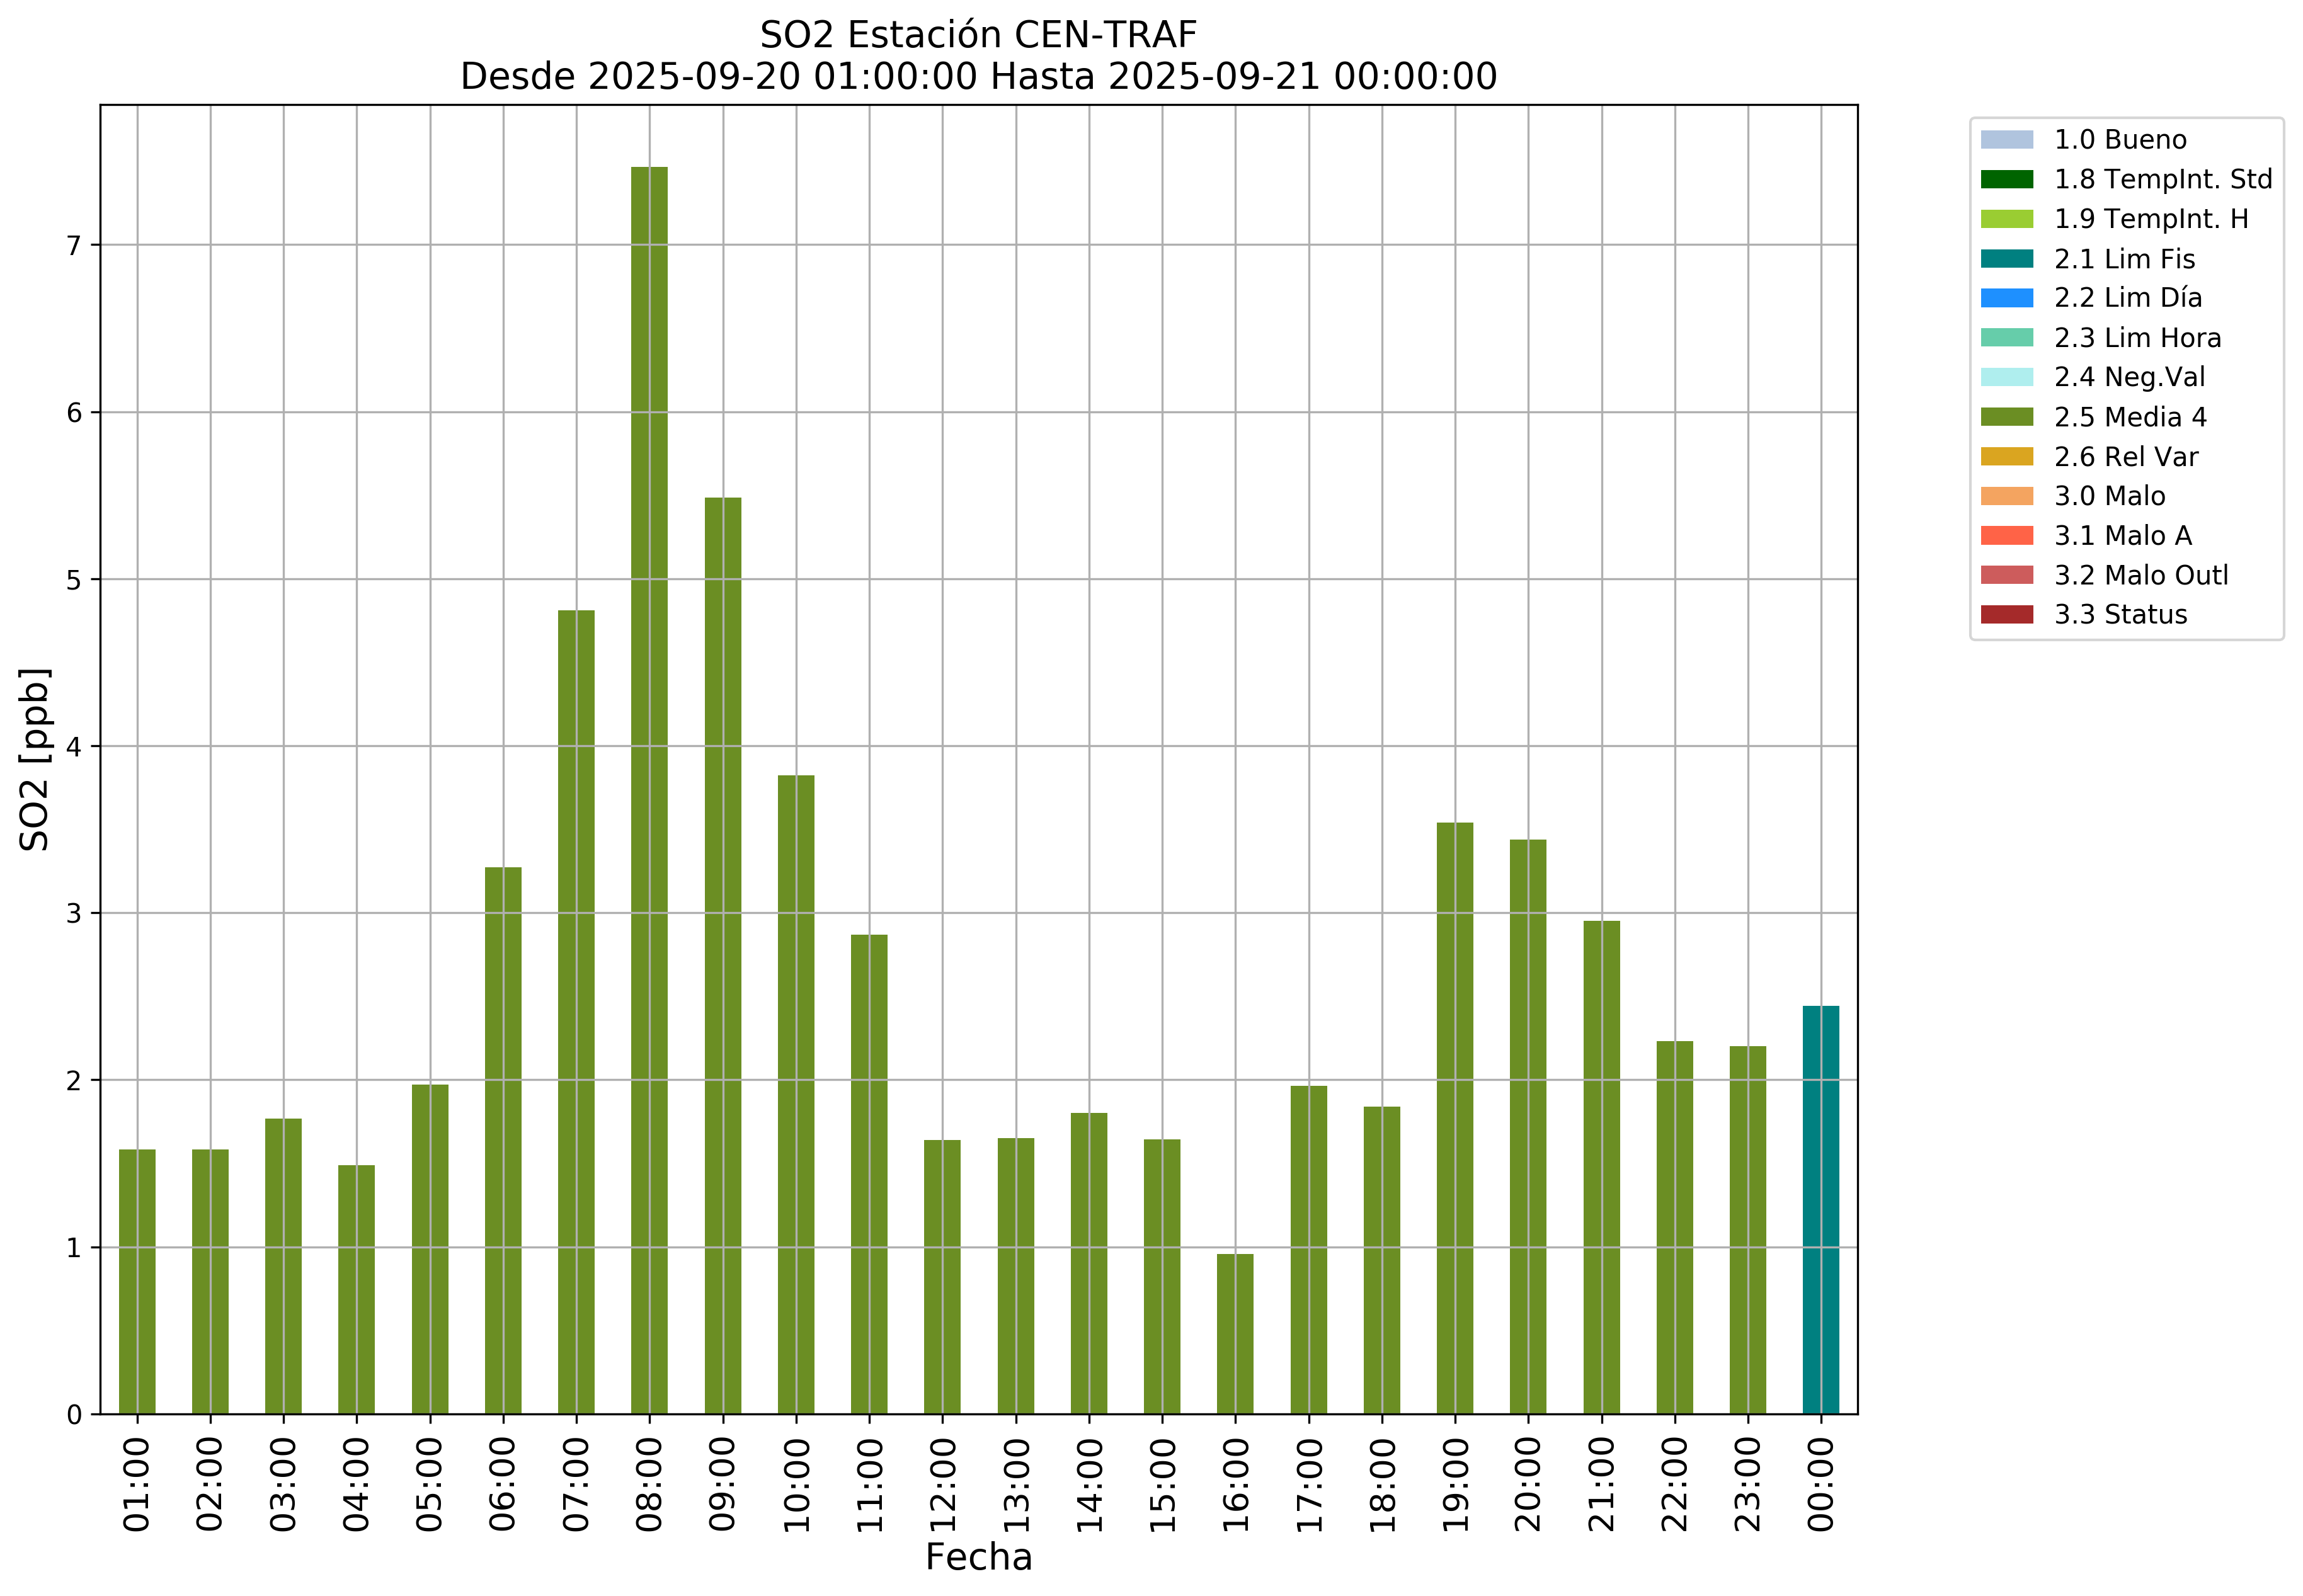Viewport: 2303px width, 1596px height.
Task: Click the shortest bar at 16:00
Action: click(1235, 1334)
